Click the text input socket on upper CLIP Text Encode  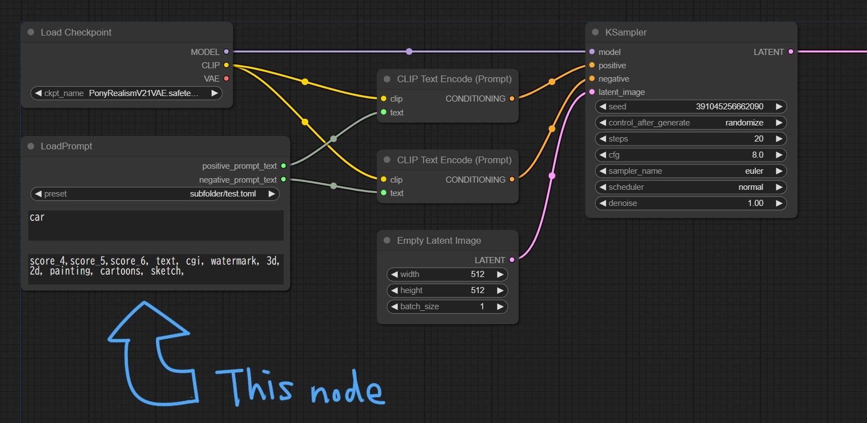point(384,112)
